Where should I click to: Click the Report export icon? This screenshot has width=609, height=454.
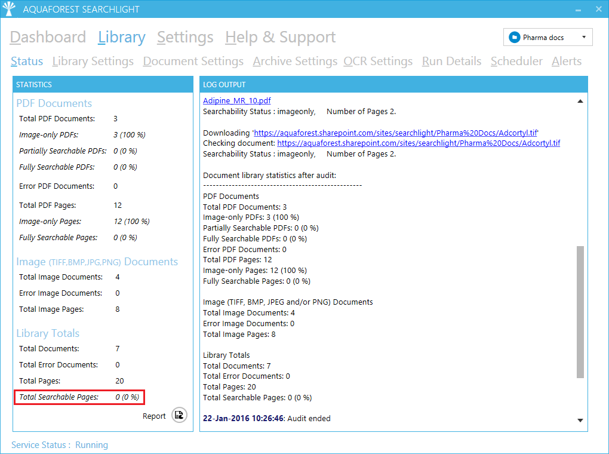click(x=179, y=415)
